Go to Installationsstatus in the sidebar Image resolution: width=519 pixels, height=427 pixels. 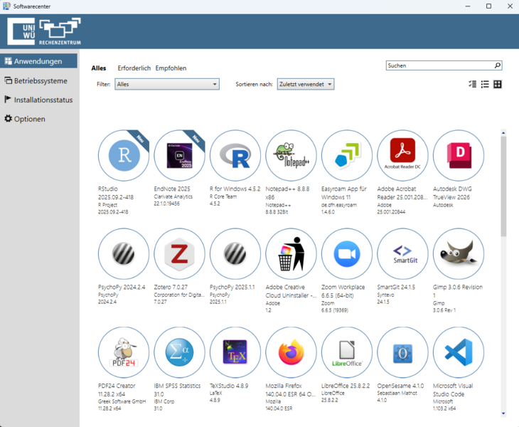pos(43,100)
